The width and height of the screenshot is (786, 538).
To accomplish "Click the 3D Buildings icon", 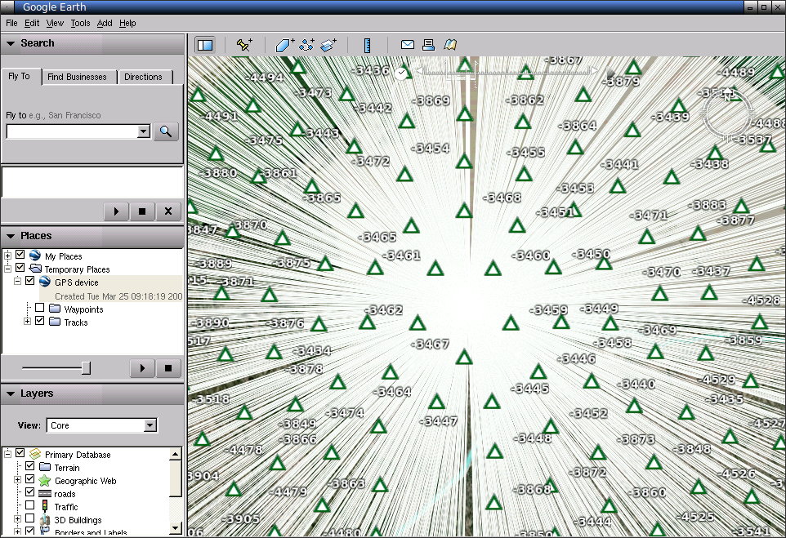I will coord(45,519).
